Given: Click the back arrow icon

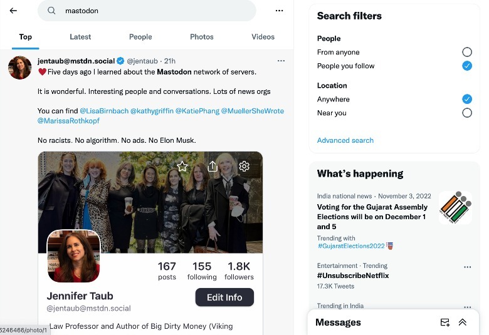Looking at the screenshot, I should pos(13,11).
